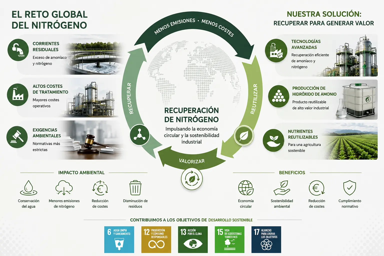
Task: Click the Mayores costes operativos text
Action: point(46,103)
